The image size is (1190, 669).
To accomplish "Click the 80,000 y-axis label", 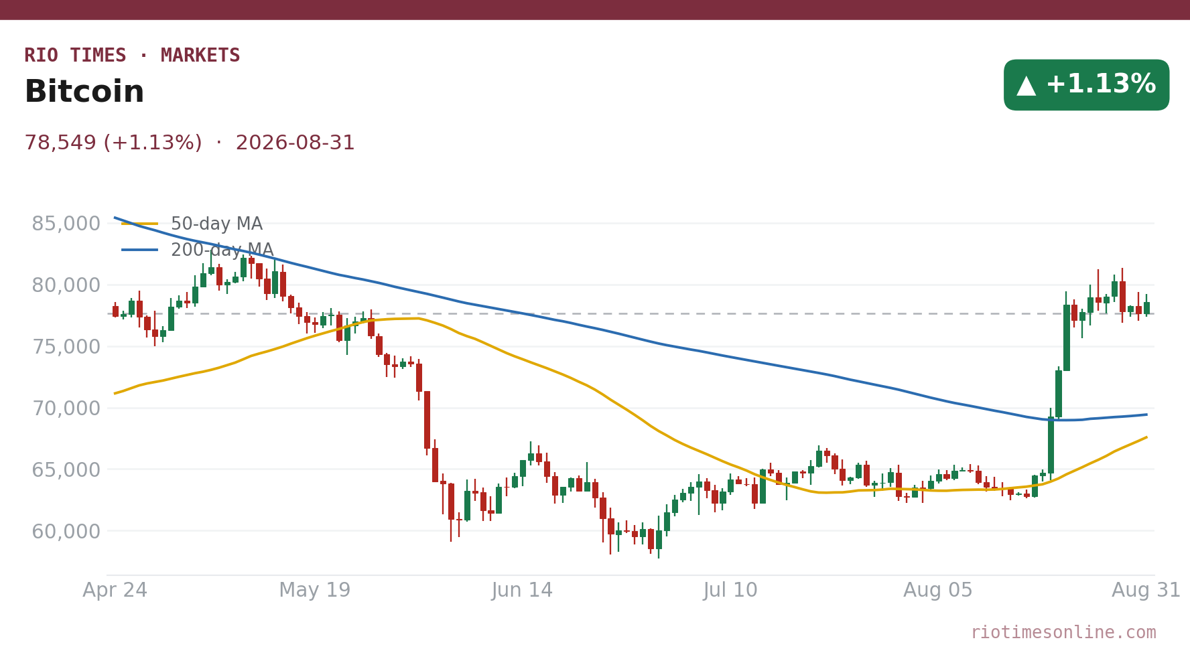I will tap(66, 285).
